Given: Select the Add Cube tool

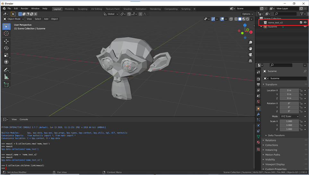Looking at the screenshot, I should tap(6, 85).
